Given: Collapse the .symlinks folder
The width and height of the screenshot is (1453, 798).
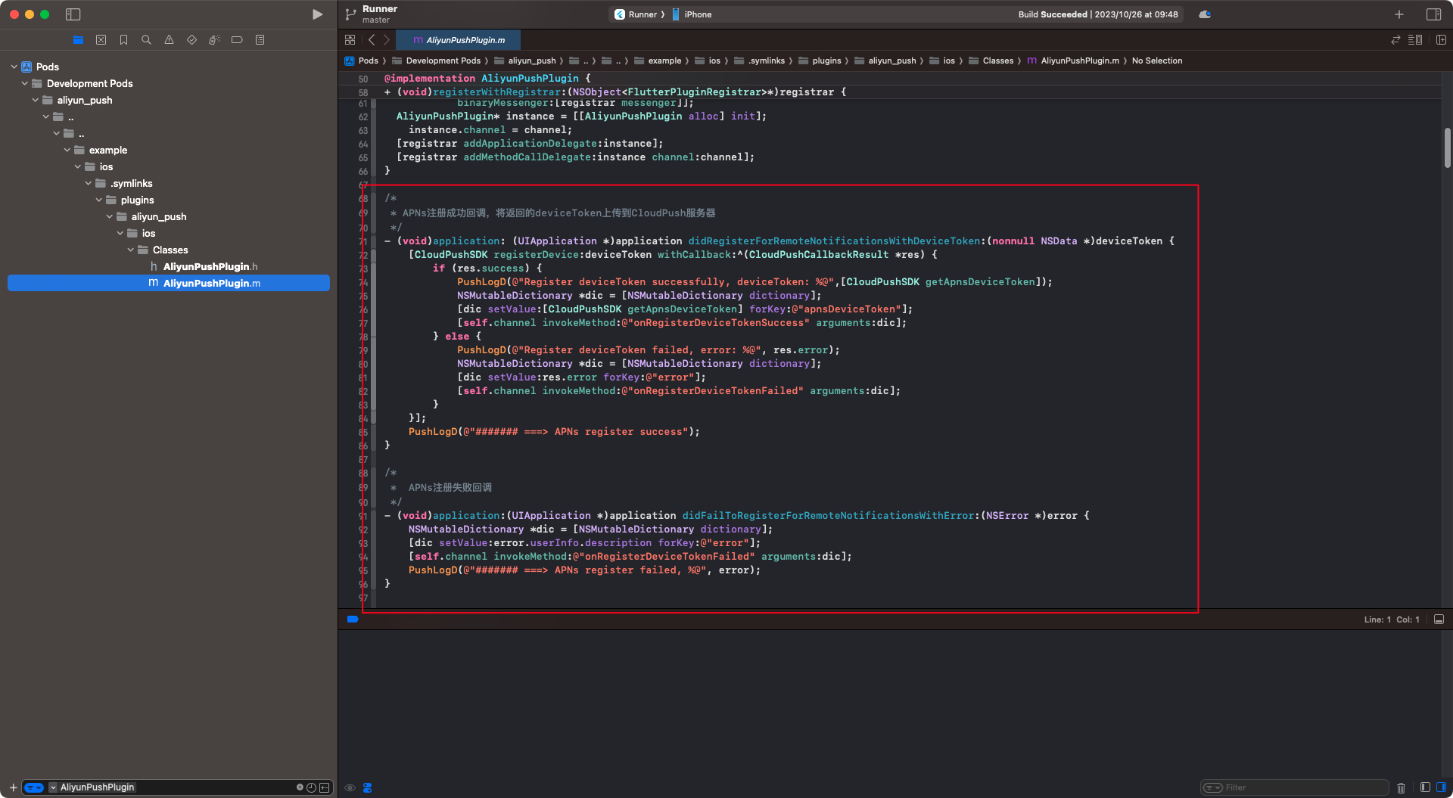Looking at the screenshot, I should click(88, 183).
